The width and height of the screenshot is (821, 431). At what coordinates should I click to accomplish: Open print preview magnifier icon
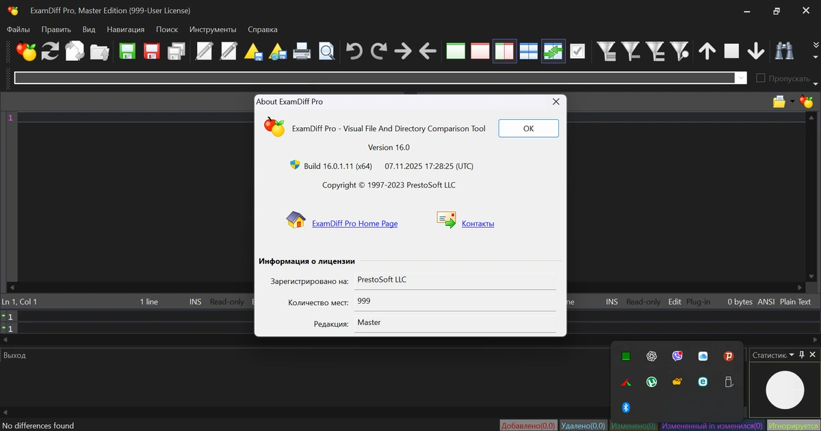coord(327,51)
